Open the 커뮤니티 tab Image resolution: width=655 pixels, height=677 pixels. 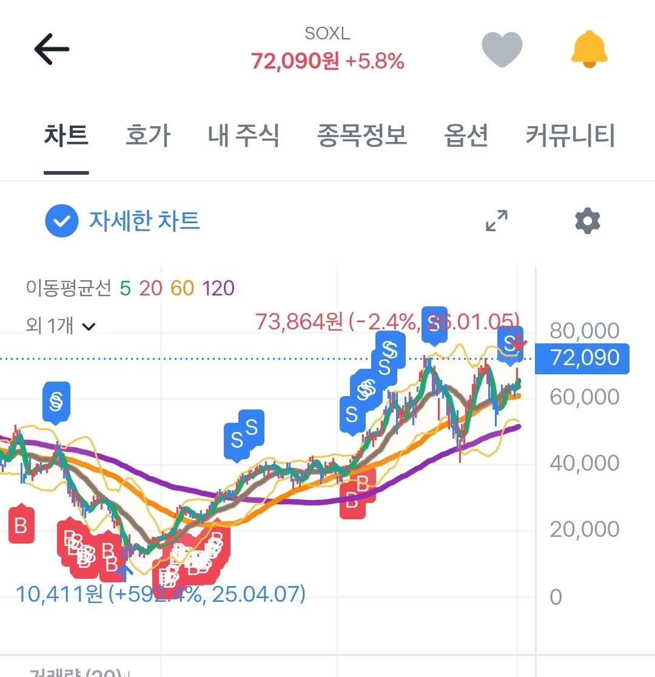[570, 136]
